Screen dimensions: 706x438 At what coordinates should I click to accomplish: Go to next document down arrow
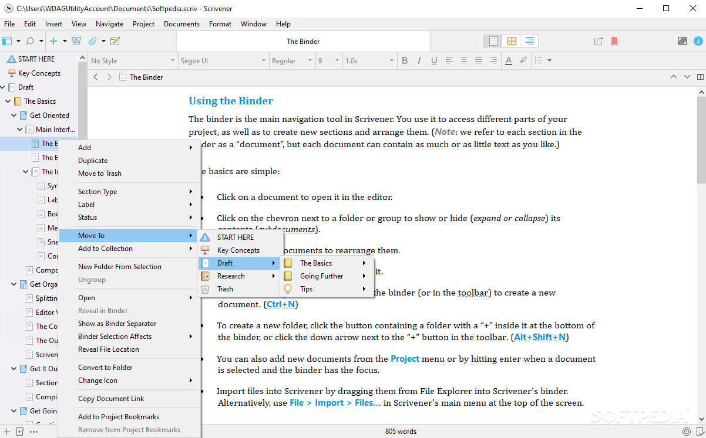point(687,77)
